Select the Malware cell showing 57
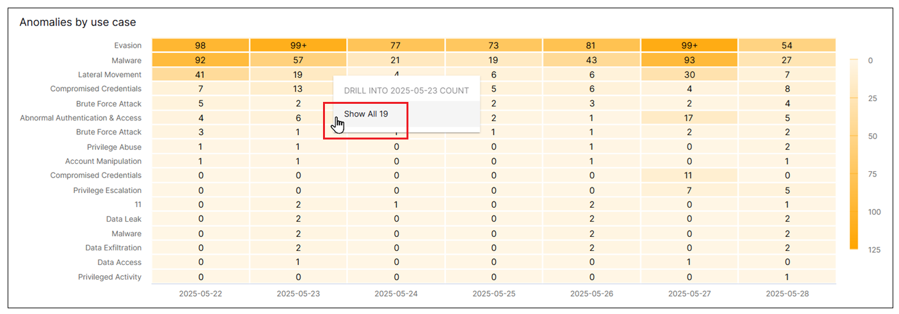 299,61
